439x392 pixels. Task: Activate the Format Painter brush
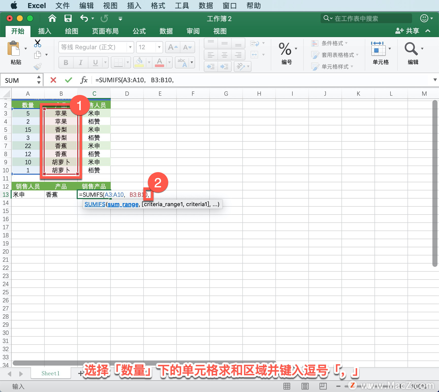(x=38, y=66)
